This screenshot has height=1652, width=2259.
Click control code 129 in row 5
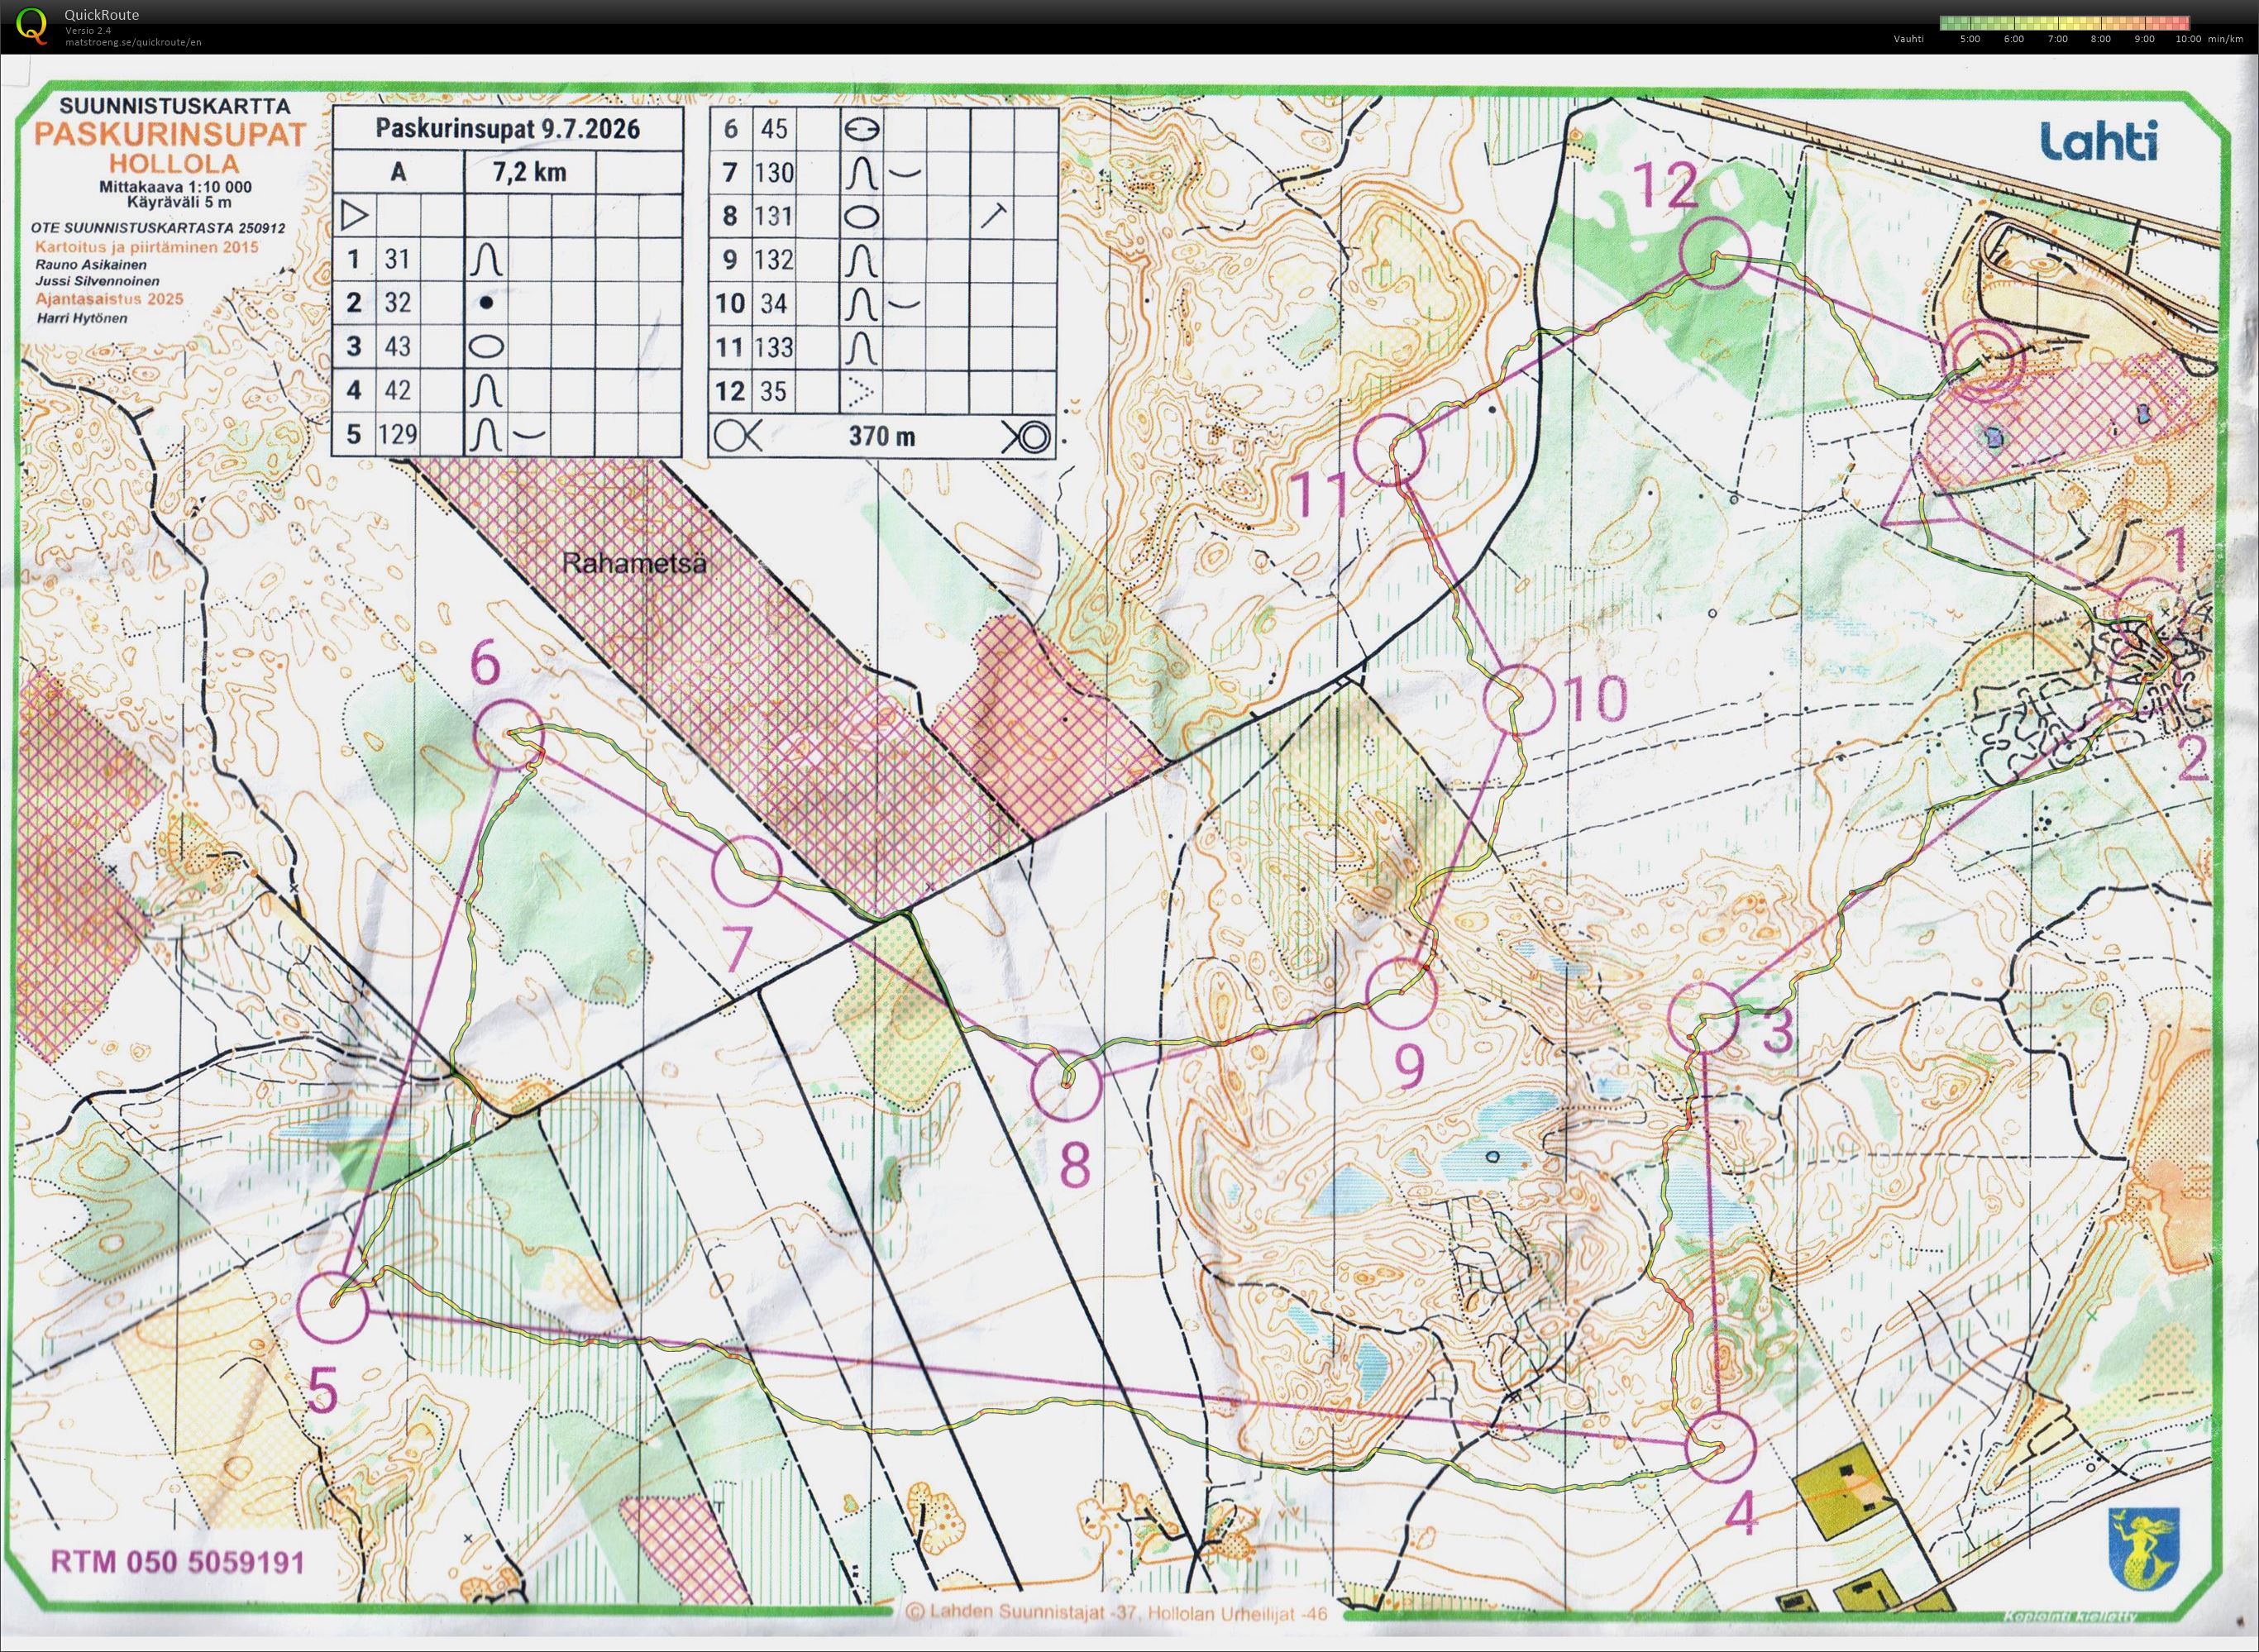[398, 434]
